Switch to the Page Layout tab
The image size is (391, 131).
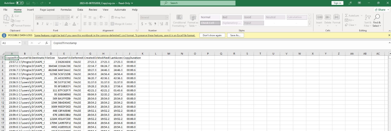47,10
